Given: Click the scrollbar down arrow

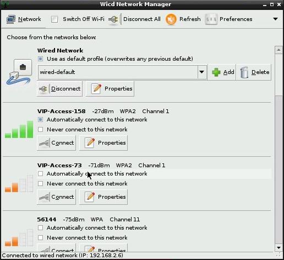Looking at the screenshot, I should click(x=278, y=248).
